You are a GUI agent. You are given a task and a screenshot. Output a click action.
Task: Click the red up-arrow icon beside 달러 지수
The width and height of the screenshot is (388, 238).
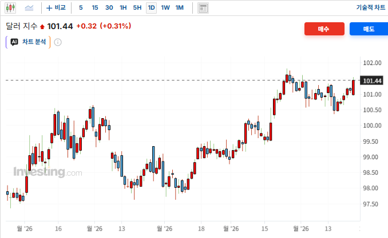42,27
